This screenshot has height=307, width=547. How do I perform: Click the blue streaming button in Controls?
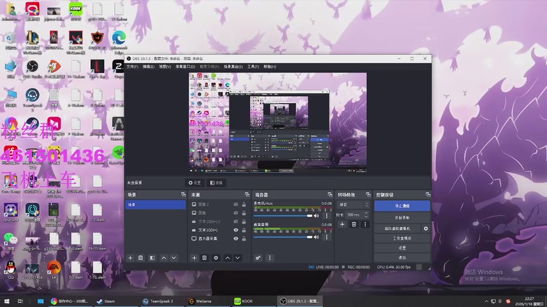[402, 206]
